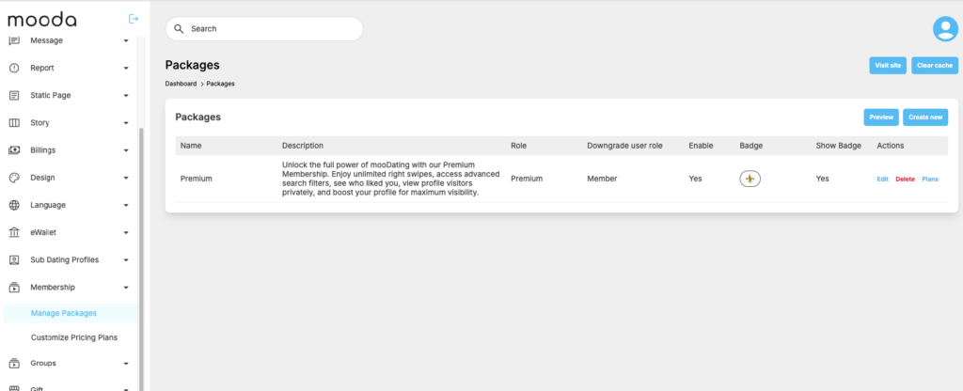Select Manage Packages submenu item
The image size is (963, 391).
coord(64,313)
